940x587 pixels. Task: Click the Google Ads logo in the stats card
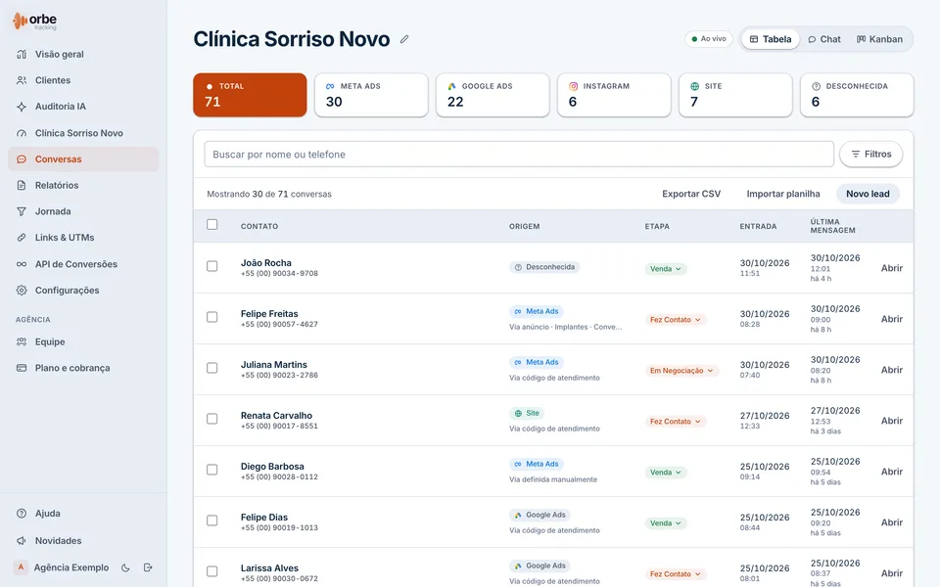pos(451,86)
